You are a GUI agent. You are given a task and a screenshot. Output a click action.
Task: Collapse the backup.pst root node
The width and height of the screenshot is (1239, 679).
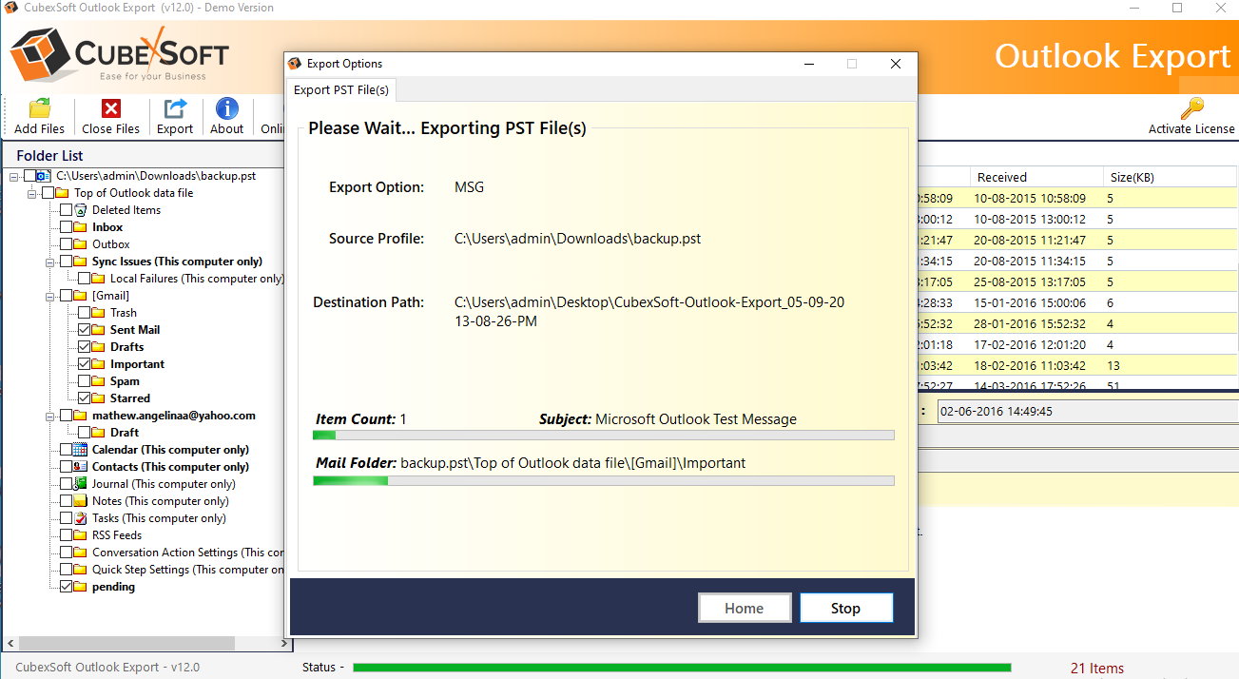[x=14, y=176]
